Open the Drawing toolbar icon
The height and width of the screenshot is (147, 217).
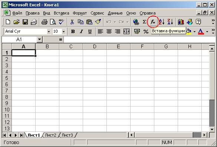tap(190, 22)
